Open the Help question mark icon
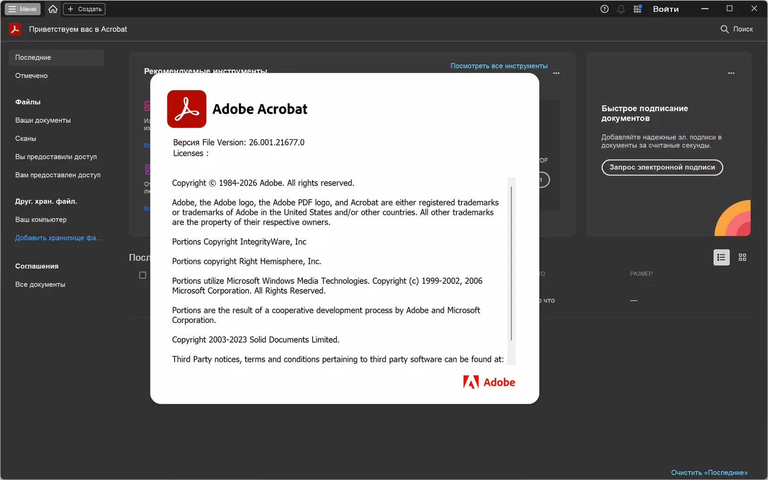 point(604,9)
